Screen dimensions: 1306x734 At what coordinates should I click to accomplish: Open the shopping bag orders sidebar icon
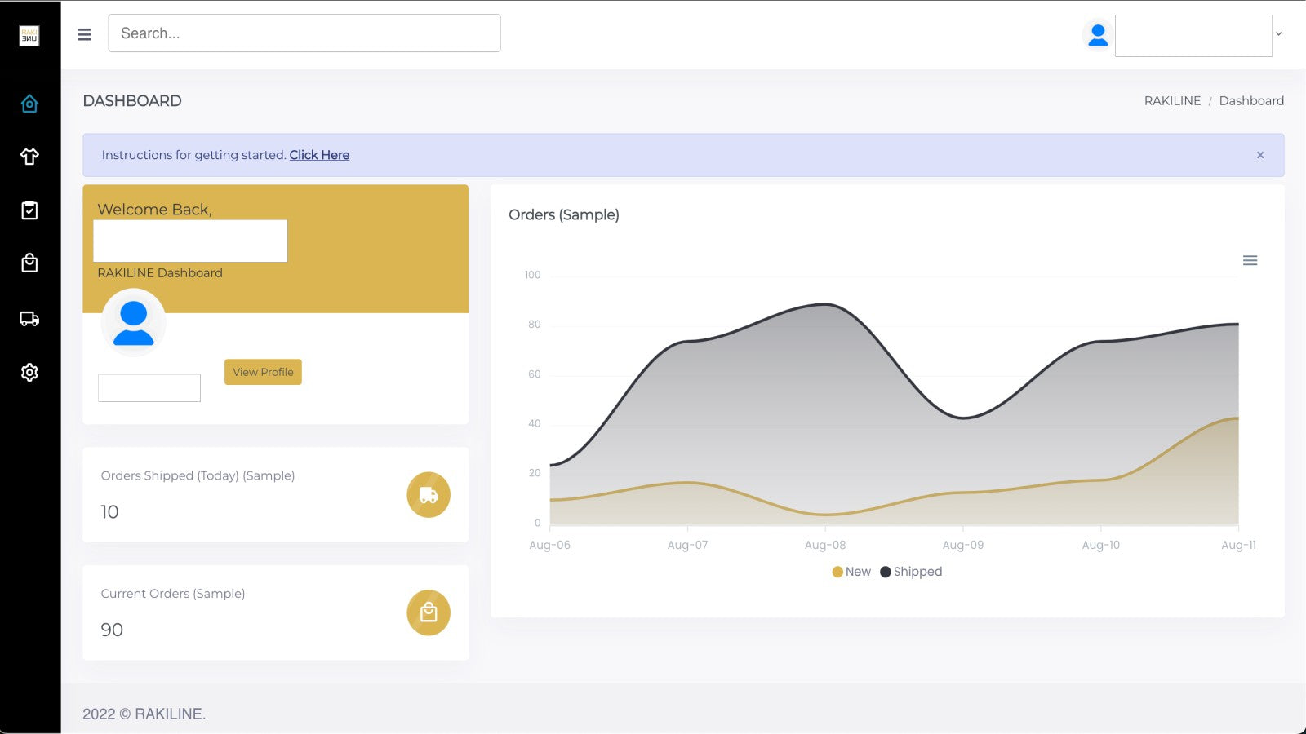(x=29, y=263)
